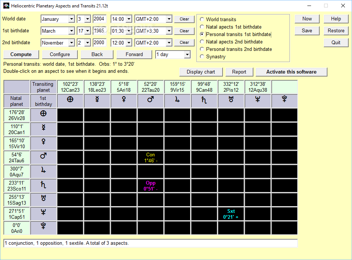Click the transiting Earth symbol column header
This screenshot has height=260, width=352.
pos(70,101)
